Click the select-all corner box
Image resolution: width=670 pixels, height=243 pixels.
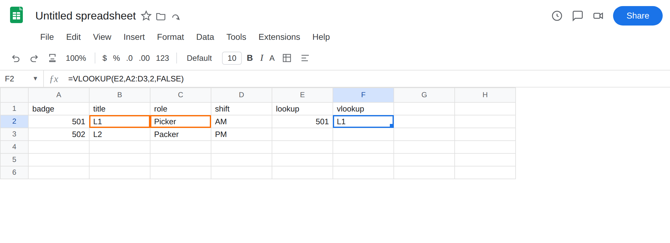pos(14,95)
